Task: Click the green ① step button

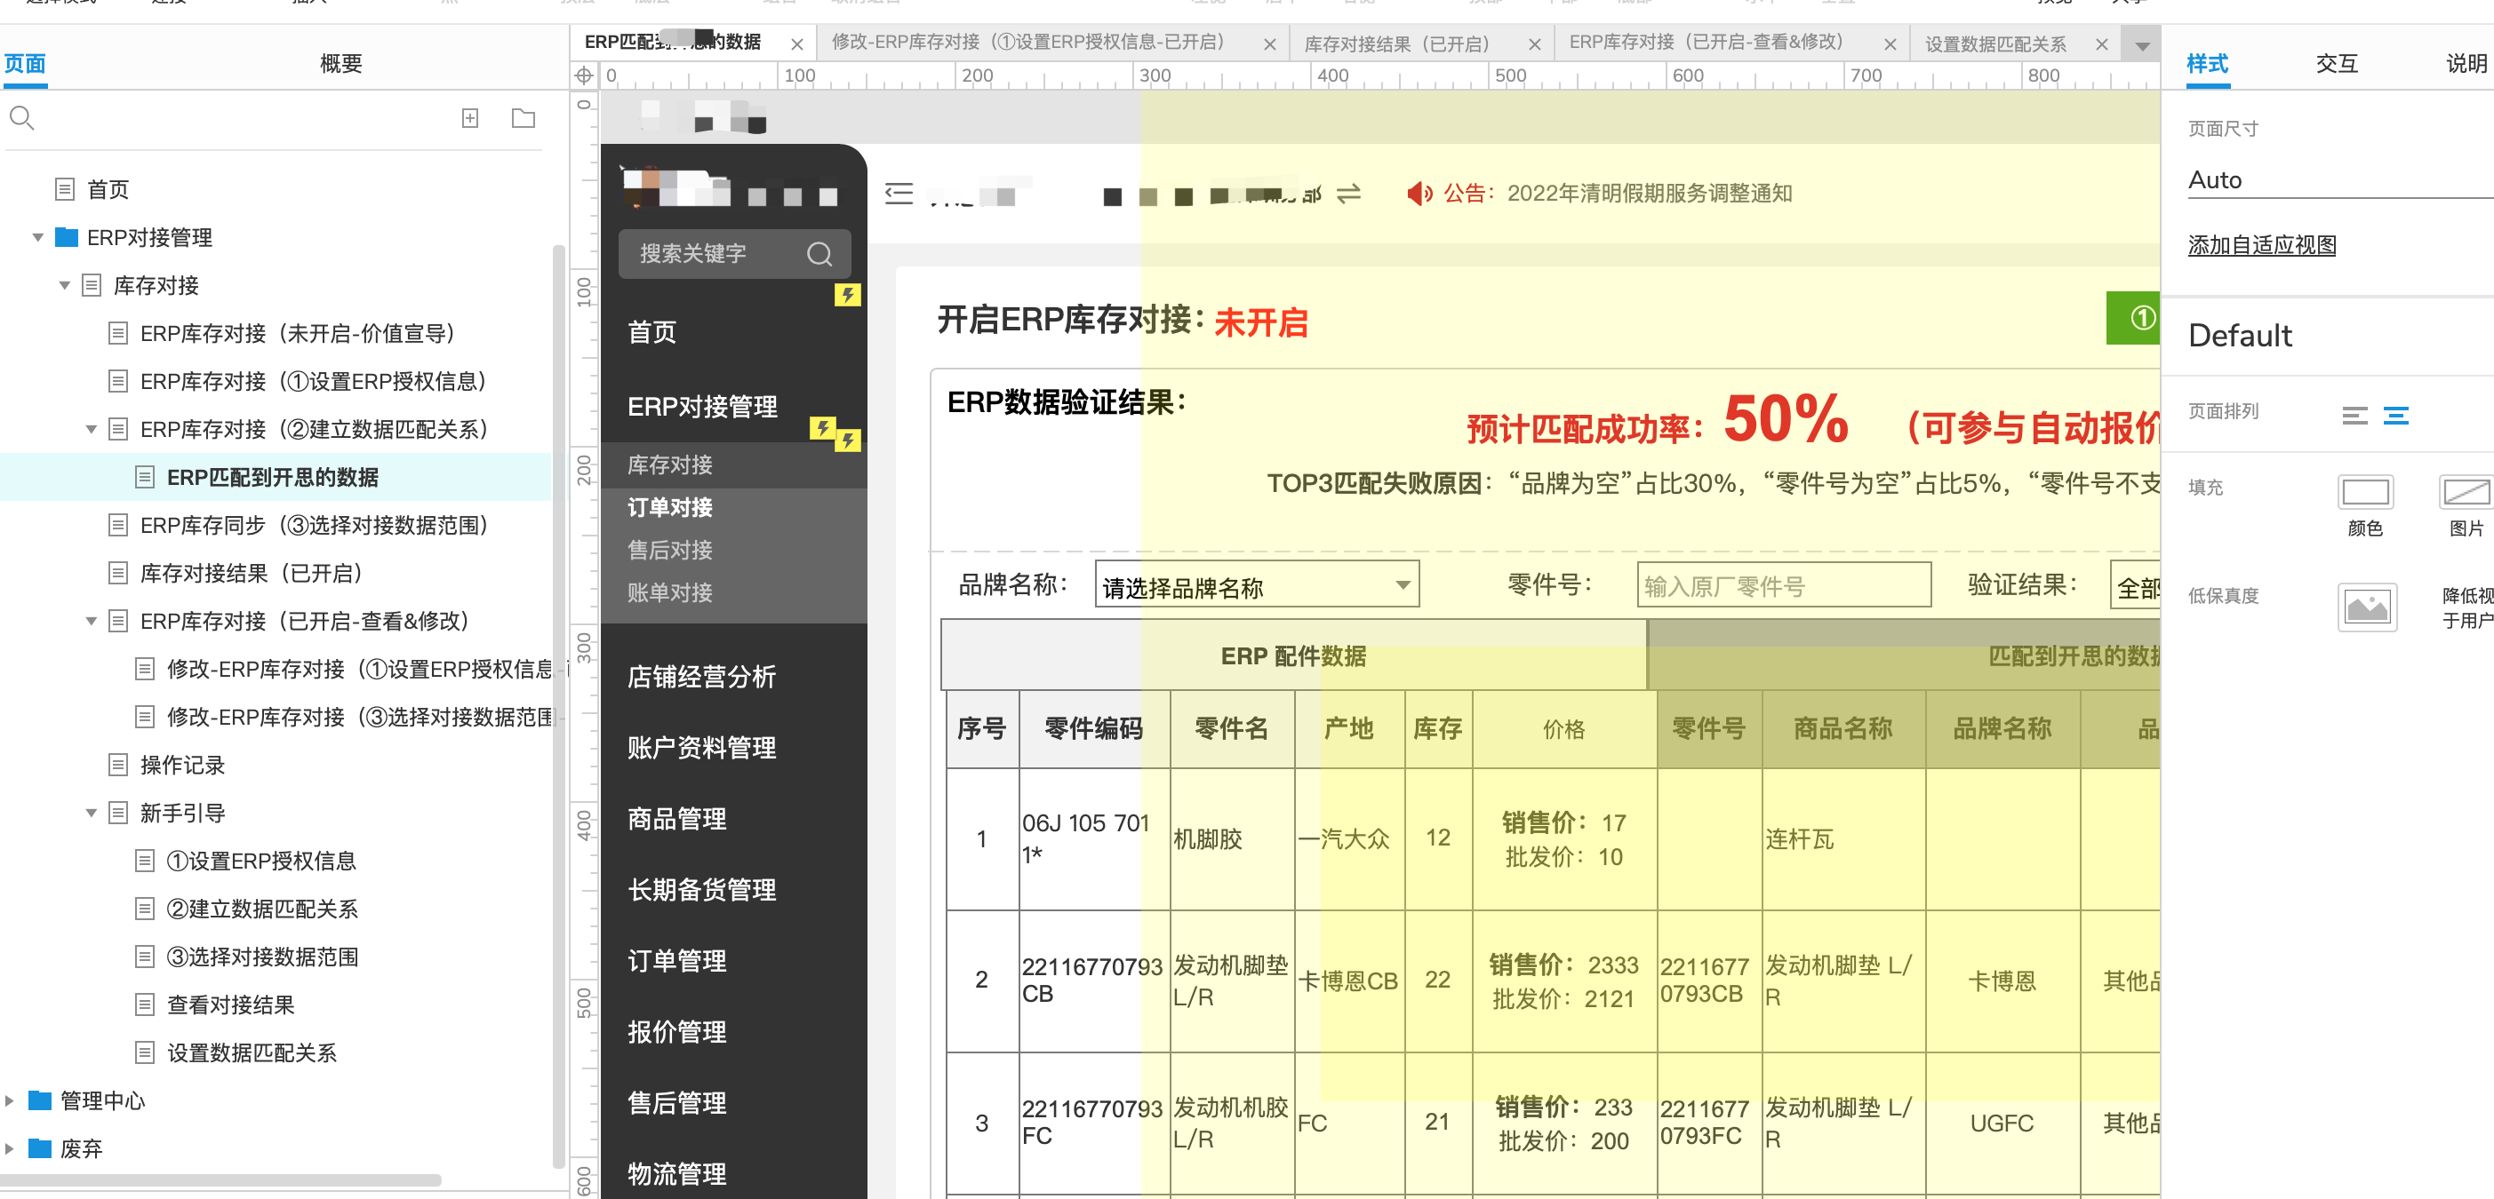Action: (x=2134, y=317)
